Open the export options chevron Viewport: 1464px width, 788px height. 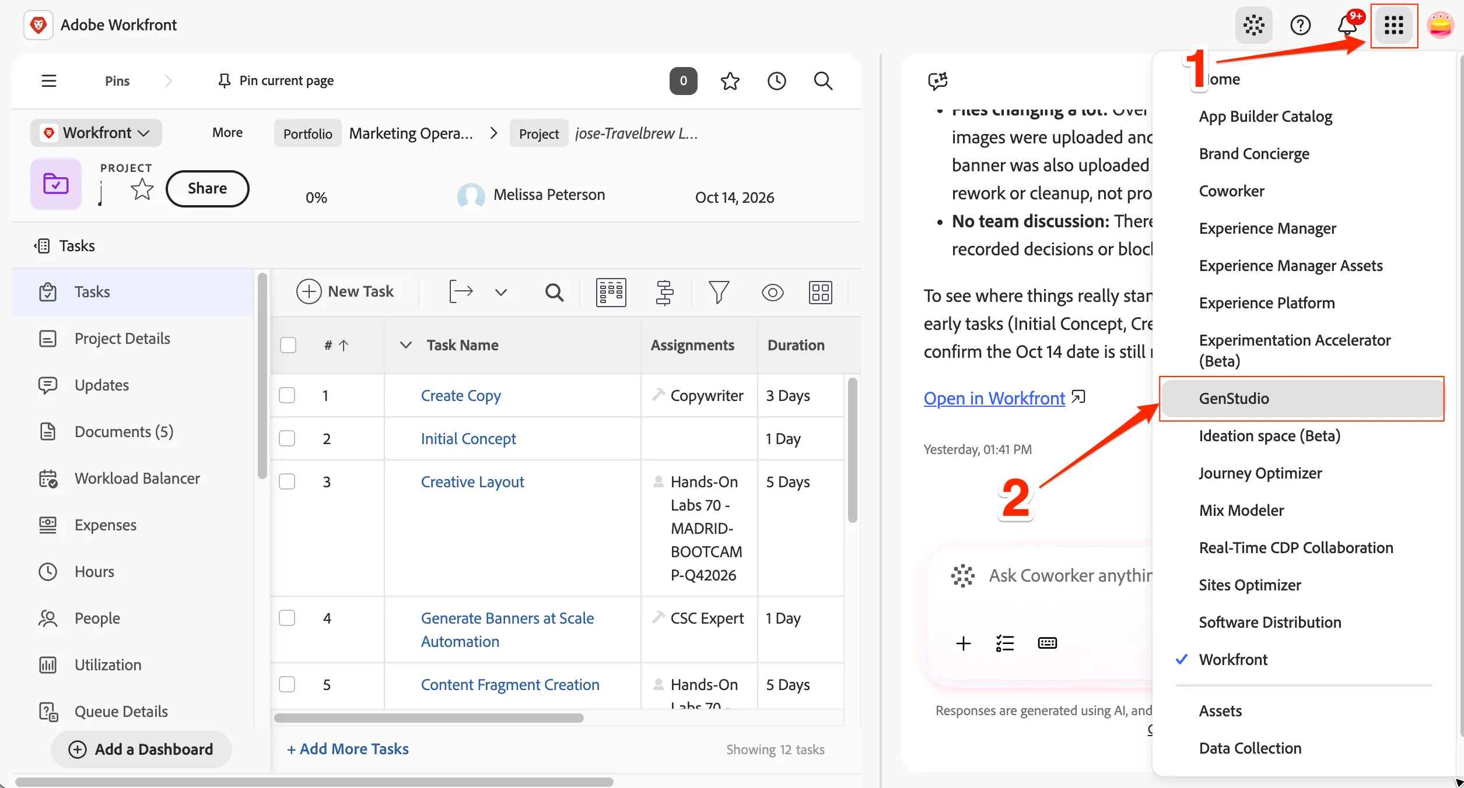coord(501,292)
